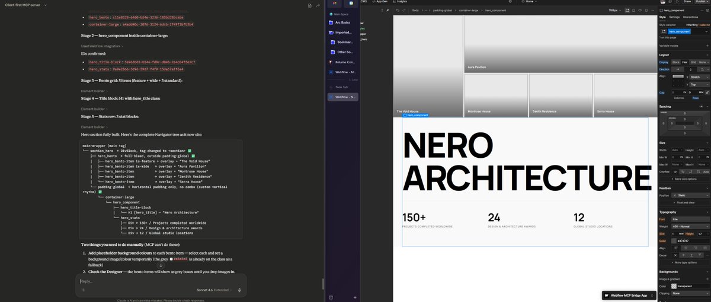This screenshot has height=302, width=711.
Task: Open the Weight 400 - Normal dropdown
Action: pyautogui.click(x=690, y=226)
